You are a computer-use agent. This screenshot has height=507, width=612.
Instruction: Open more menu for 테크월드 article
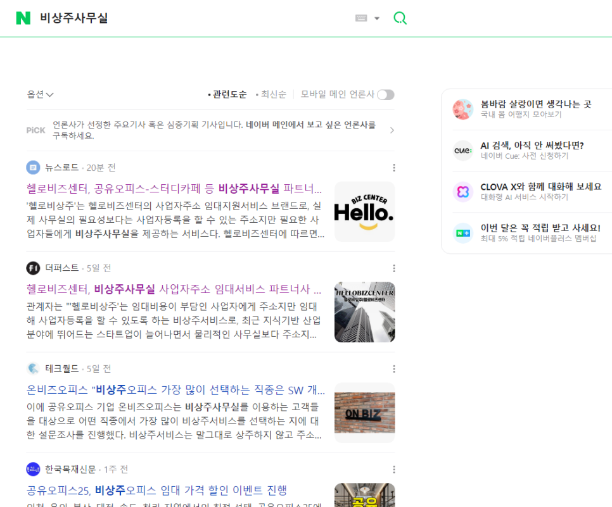(394, 369)
